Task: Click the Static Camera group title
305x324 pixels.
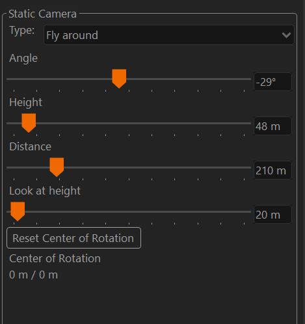Action: [x=42, y=14]
